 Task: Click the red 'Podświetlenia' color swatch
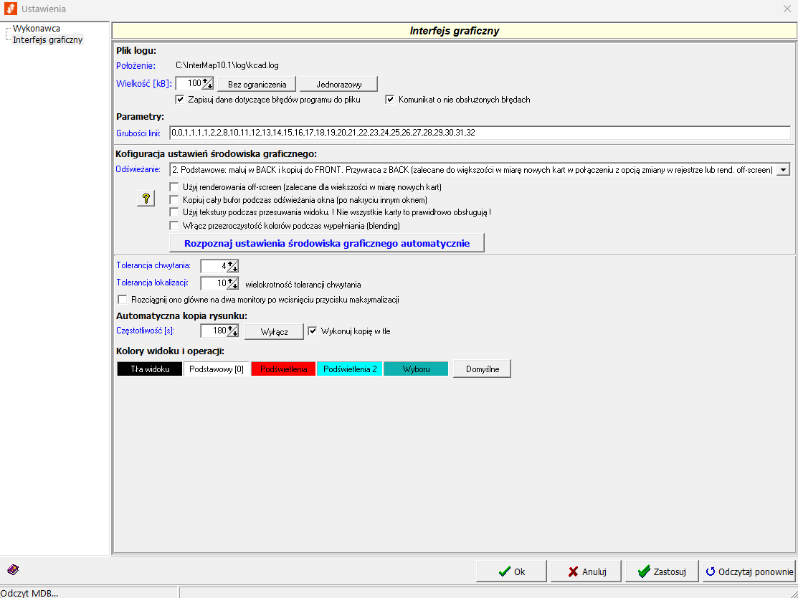click(283, 369)
